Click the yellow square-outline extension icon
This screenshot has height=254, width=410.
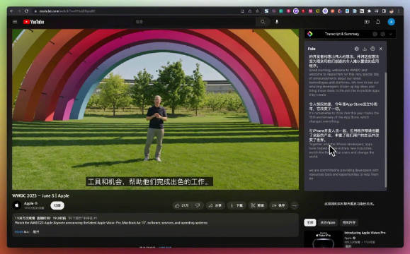point(318,11)
